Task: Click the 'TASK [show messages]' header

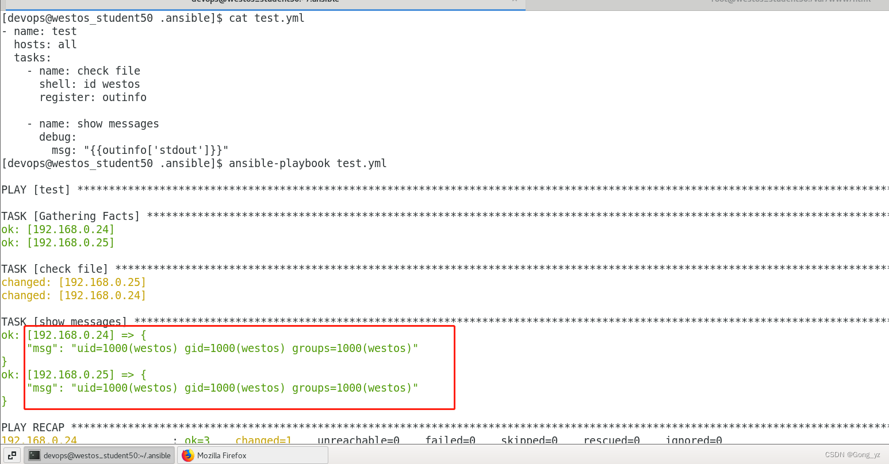Action: tap(64, 322)
